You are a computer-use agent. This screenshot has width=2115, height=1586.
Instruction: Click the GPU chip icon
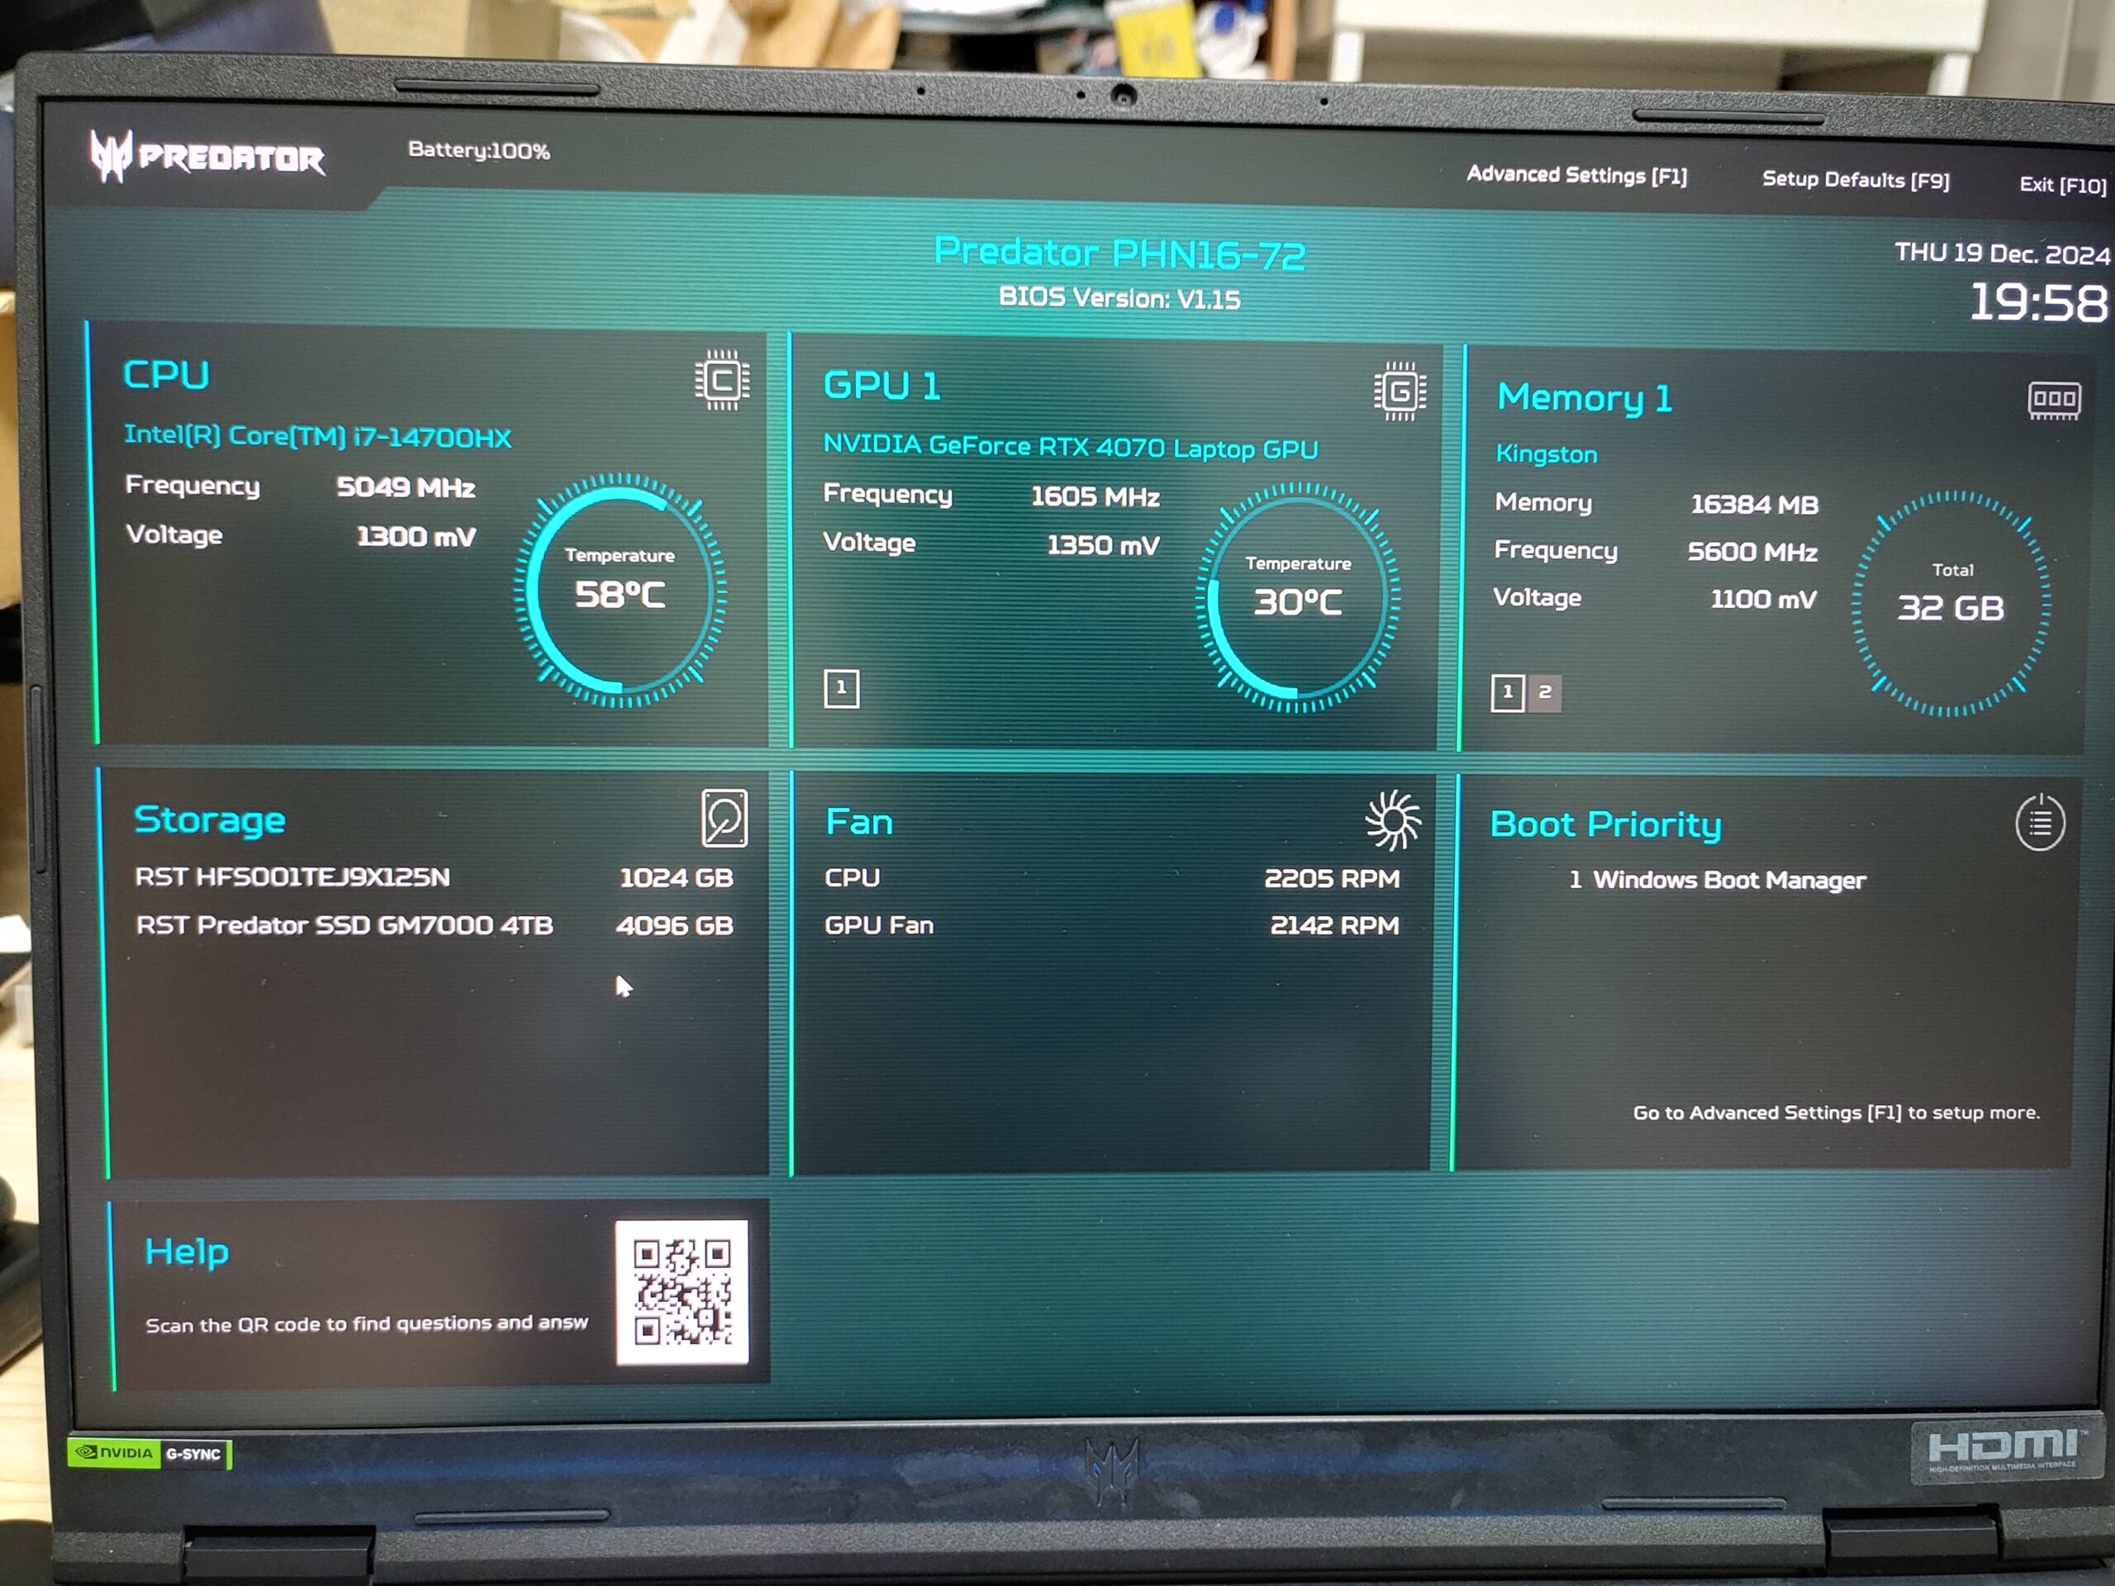click(1400, 391)
